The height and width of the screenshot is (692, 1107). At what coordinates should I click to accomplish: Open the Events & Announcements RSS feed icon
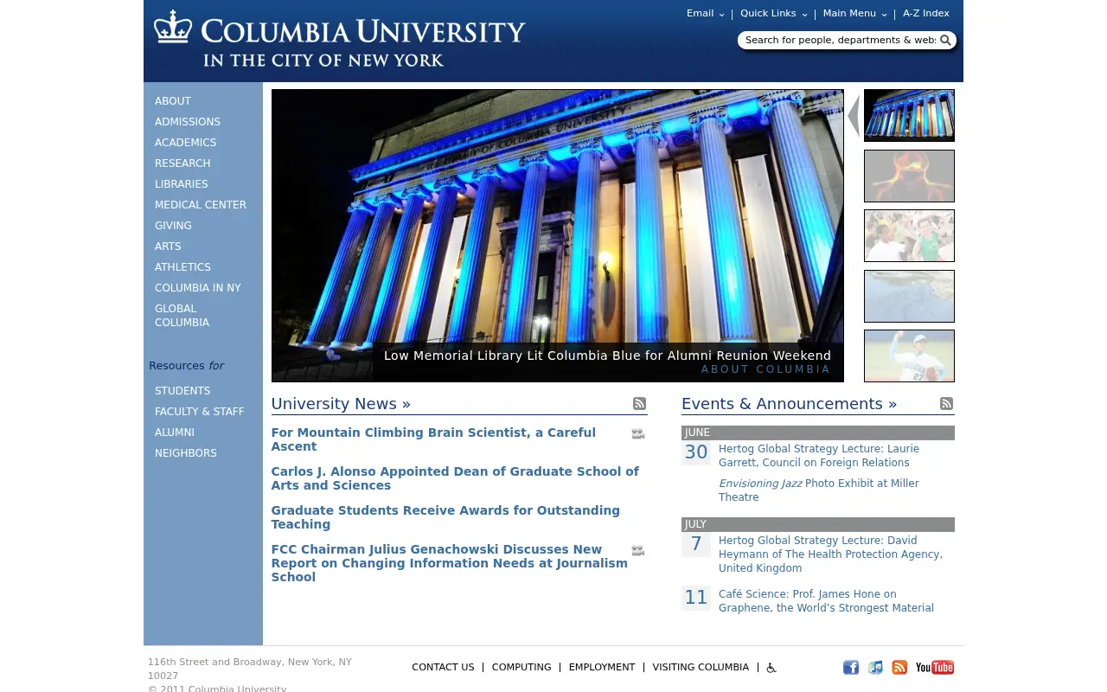946,404
